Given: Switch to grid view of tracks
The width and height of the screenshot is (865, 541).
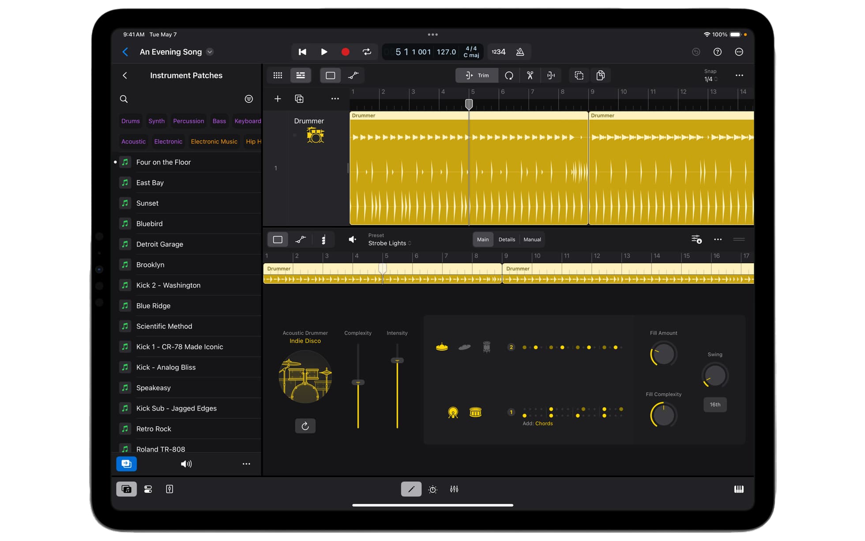Looking at the screenshot, I should (x=278, y=75).
